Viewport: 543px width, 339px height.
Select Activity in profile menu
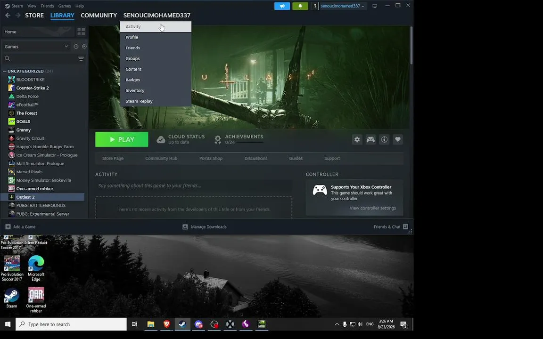click(x=156, y=27)
